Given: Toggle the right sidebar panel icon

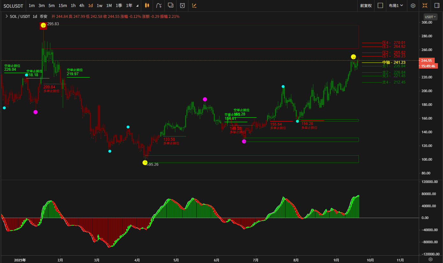Looking at the screenshot, I should [437, 5].
